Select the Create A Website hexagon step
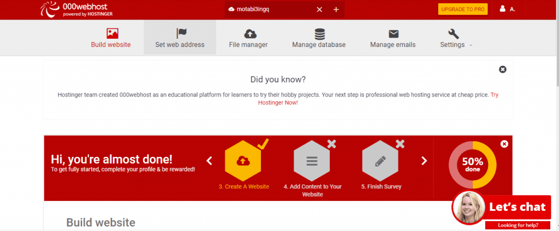This screenshot has height=231, width=559. click(x=243, y=161)
